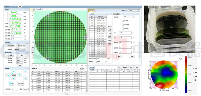Click the 排序 button

click(x=110, y=40)
